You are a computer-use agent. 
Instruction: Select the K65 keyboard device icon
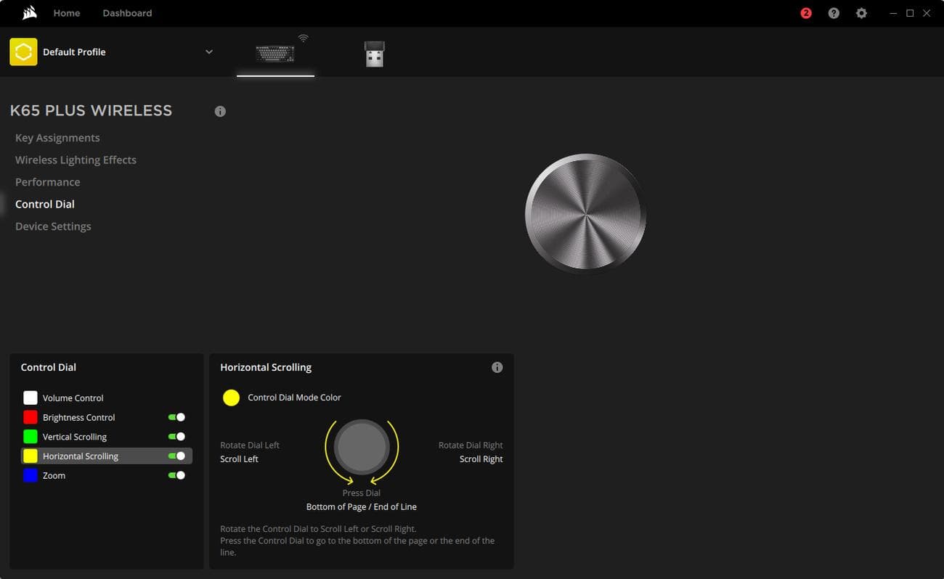click(275, 54)
